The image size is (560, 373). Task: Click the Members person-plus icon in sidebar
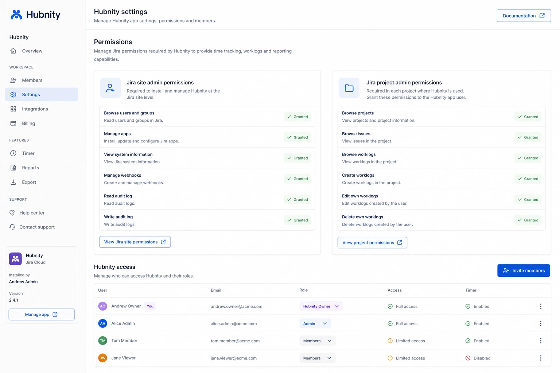pyautogui.click(x=13, y=80)
